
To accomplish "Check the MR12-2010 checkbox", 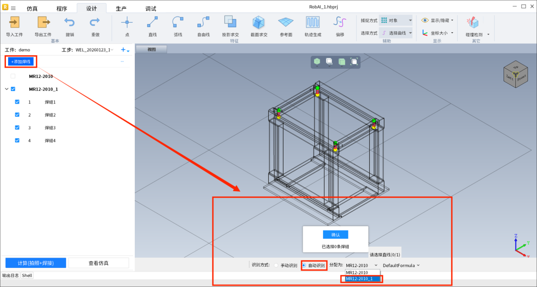I will coord(13,76).
